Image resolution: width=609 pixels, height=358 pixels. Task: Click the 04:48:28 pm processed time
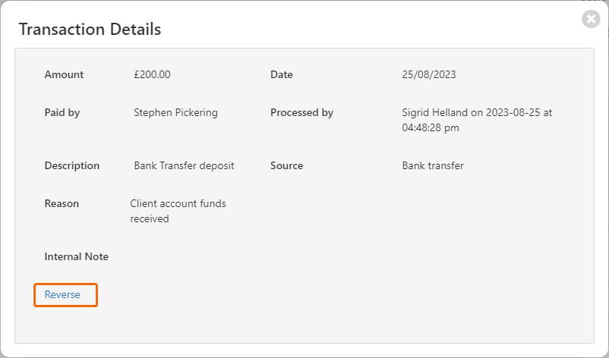(431, 128)
